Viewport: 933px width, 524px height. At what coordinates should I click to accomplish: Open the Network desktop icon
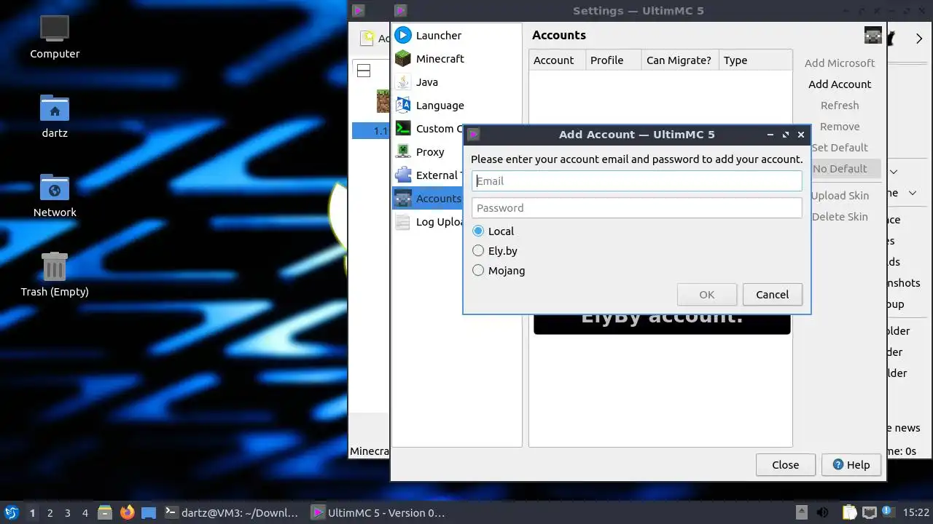pos(55,196)
